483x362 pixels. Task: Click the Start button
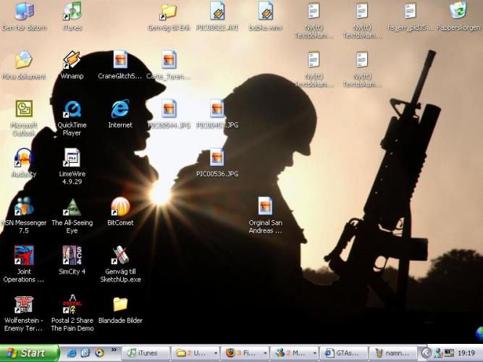coord(29,353)
